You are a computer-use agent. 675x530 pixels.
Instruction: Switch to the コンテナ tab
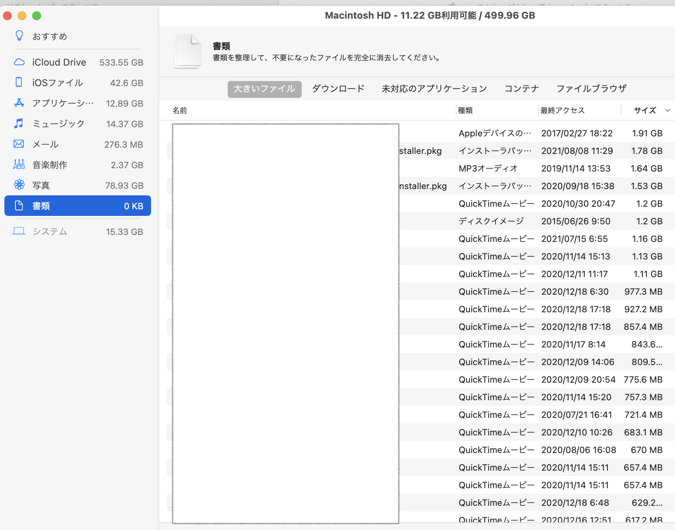[521, 89]
